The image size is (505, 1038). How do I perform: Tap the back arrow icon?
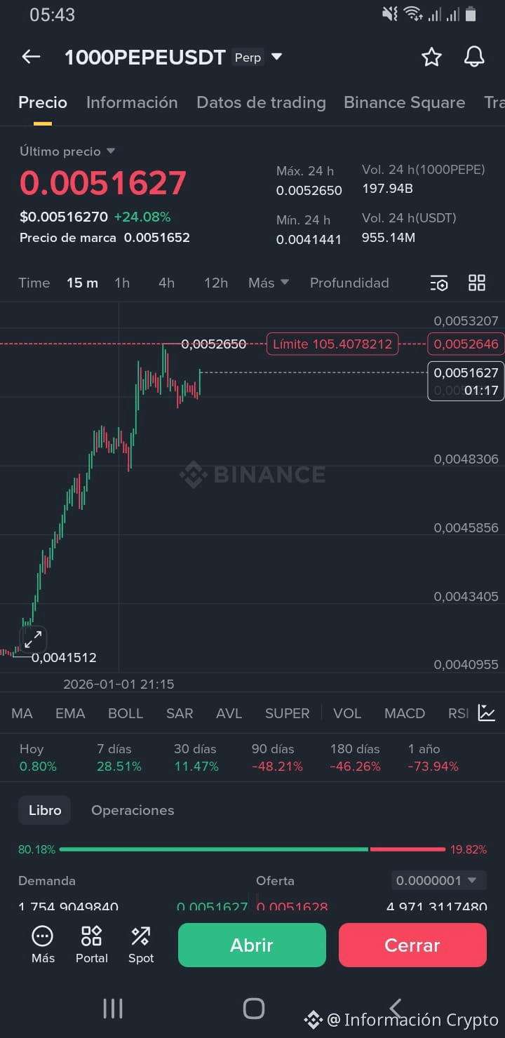pyautogui.click(x=31, y=58)
